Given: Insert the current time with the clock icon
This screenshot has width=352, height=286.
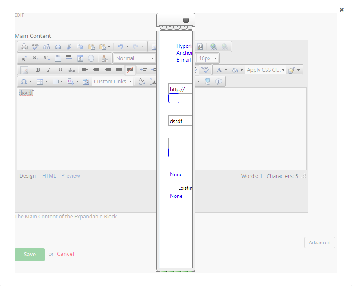Looking at the screenshot, I should [x=91, y=58].
